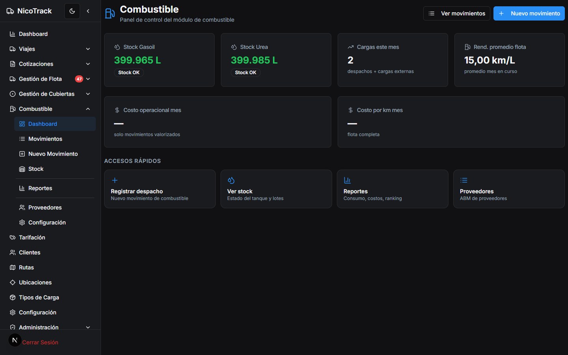Expand the Gestión de Cubiertas chevron
Screen dimensions: 568x355
pyautogui.click(x=88, y=94)
